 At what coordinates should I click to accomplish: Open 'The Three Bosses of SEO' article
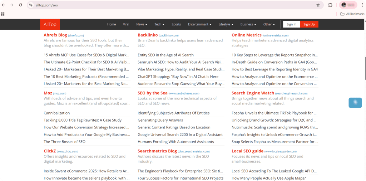click(64, 142)
